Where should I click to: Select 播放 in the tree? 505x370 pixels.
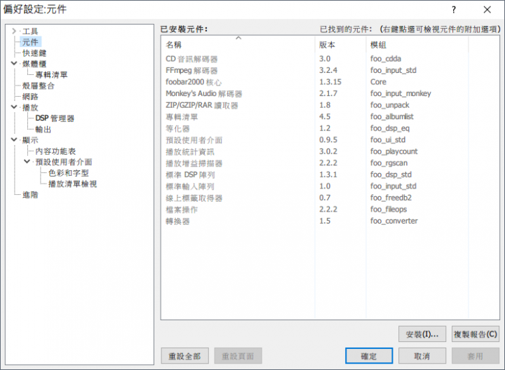(x=30, y=107)
